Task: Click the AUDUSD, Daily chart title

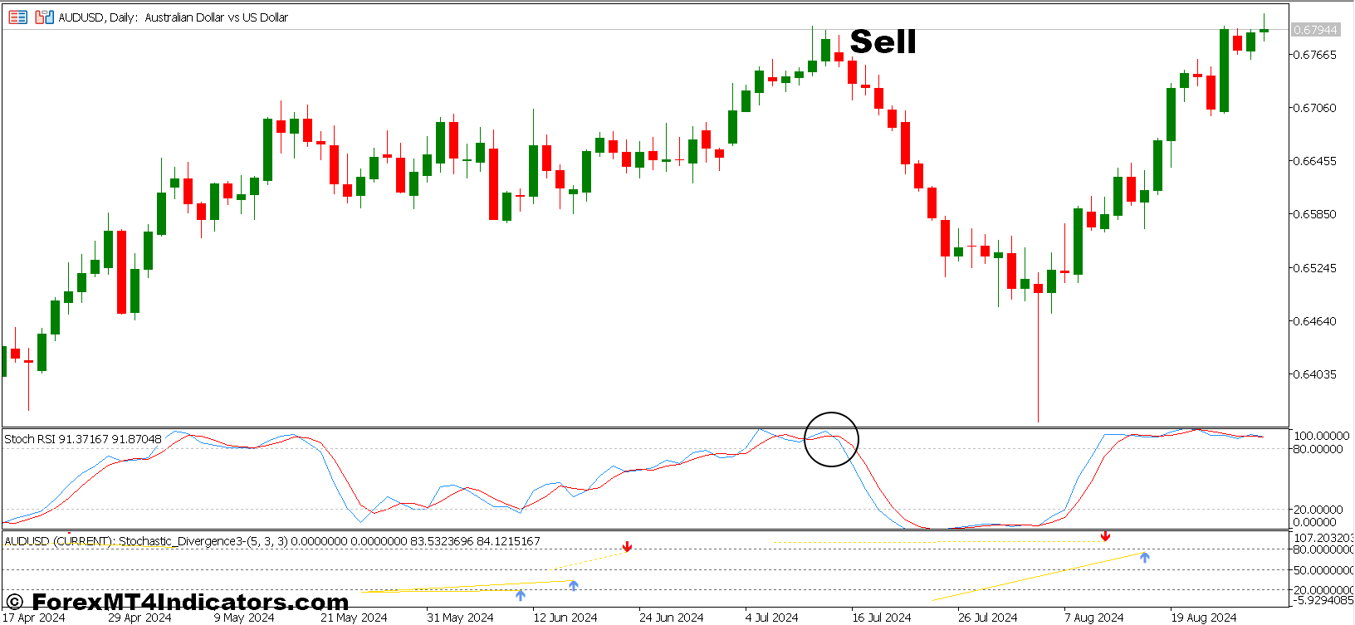Action: click(x=173, y=17)
